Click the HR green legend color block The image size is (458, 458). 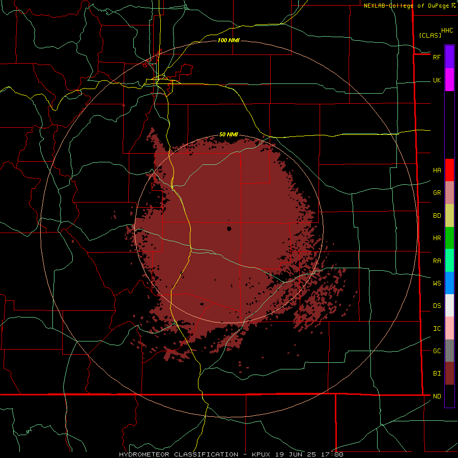pos(449,238)
